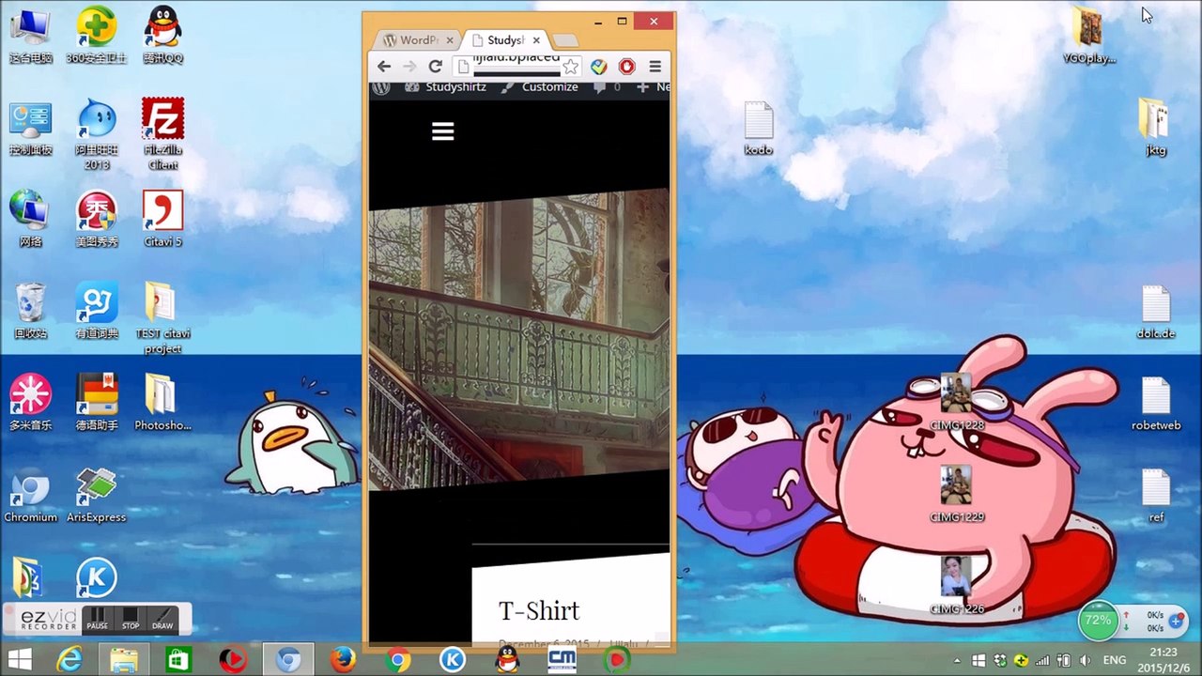Click the New item in admin bar
1202x676 pixels.
[x=654, y=87]
